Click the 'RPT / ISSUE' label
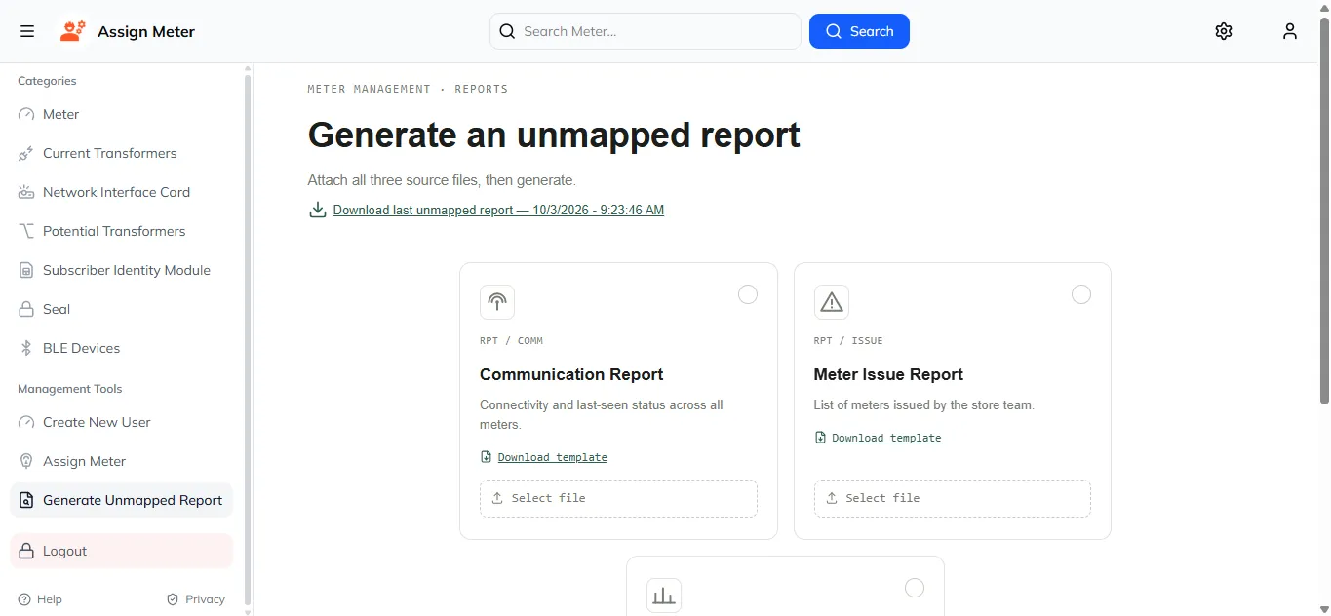Image resolution: width=1331 pixels, height=616 pixels. point(848,341)
